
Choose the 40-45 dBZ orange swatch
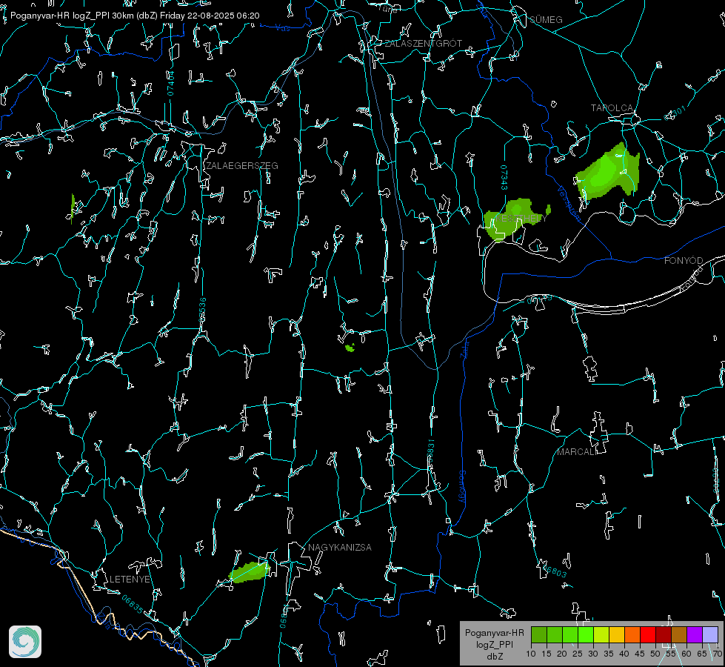click(x=632, y=634)
